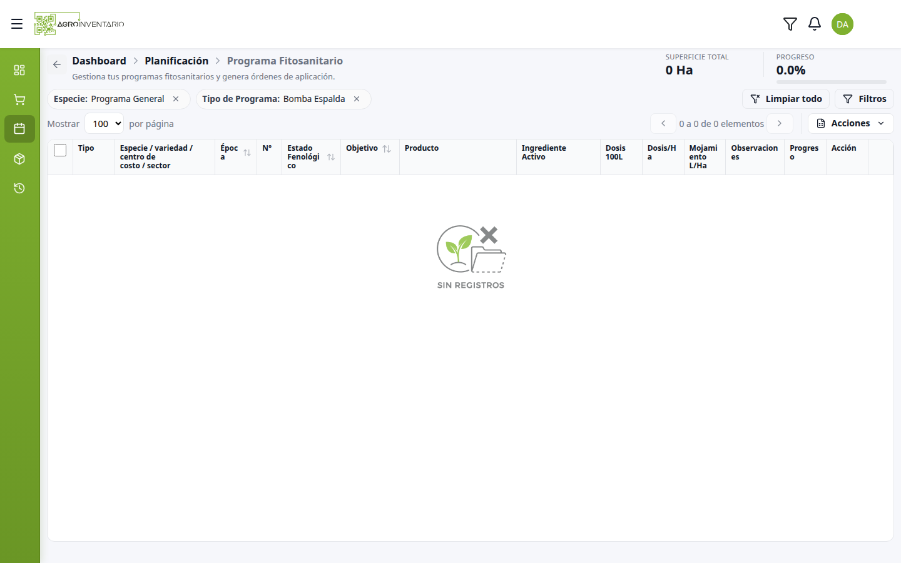The height and width of the screenshot is (563, 901).
Task: Sort by Objetivo column
Action: coord(387,149)
